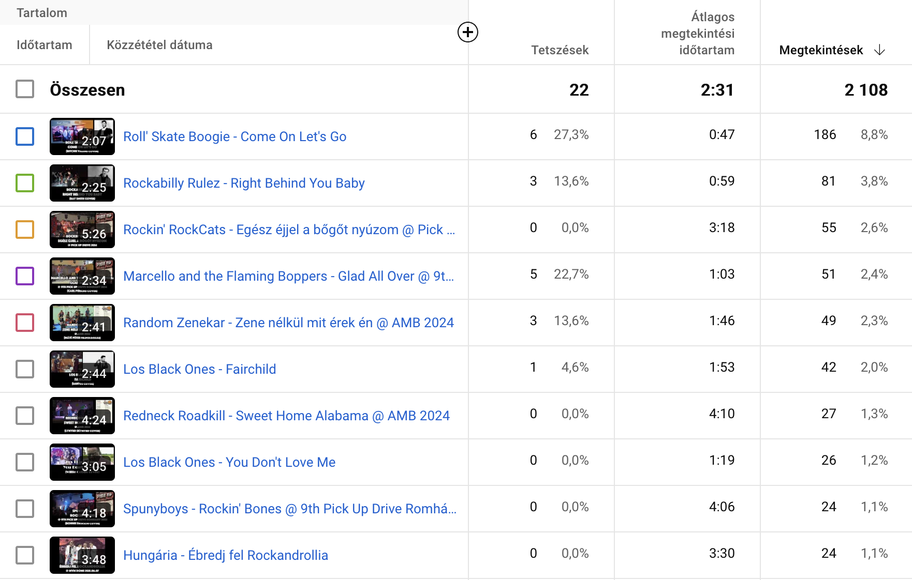Switch to the Időtartam tab
The image size is (912, 580).
click(45, 45)
